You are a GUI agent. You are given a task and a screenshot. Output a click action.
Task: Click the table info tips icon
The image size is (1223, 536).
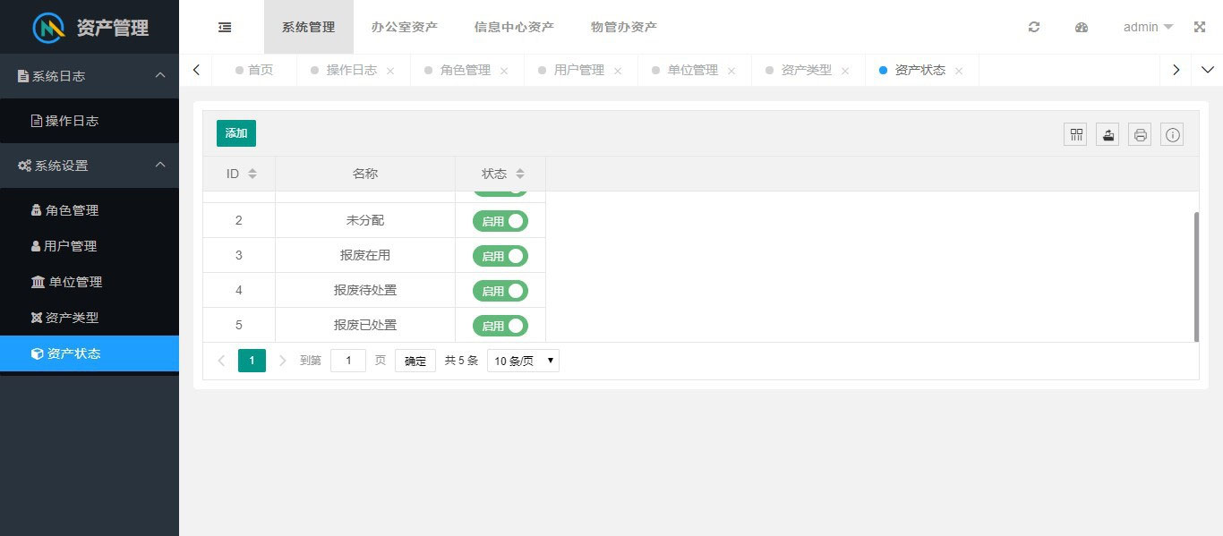coord(1173,135)
